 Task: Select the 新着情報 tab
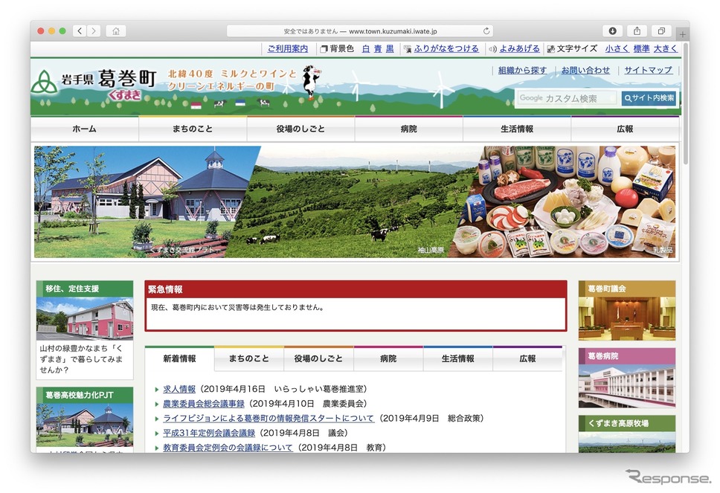click(179, 358)
